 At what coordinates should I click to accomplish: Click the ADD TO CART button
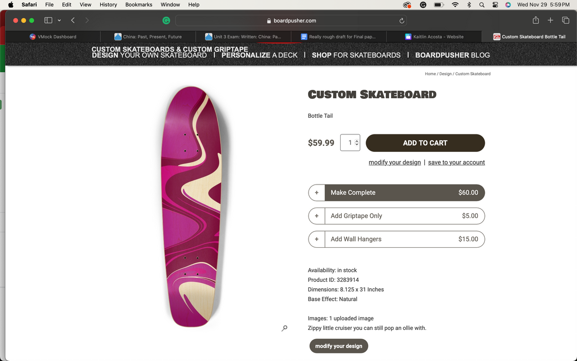pos(425,143)
